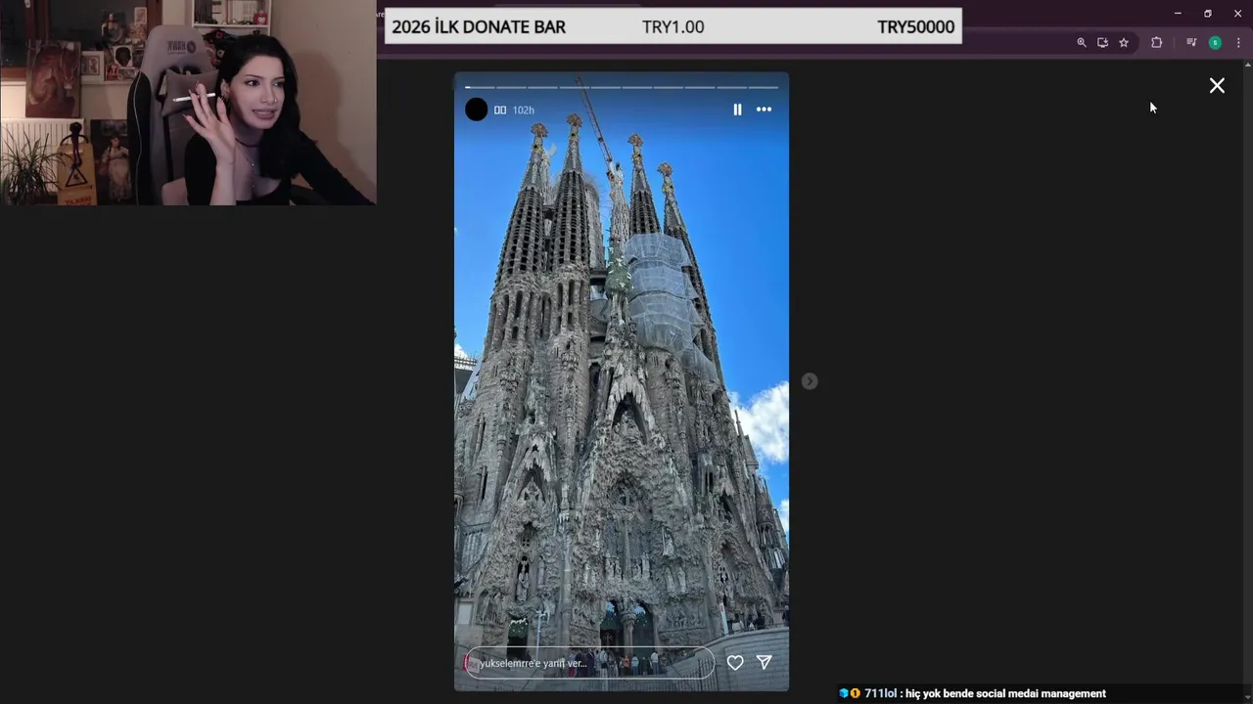Click the TRY1.00 donation amount
The image size is (1253, 704).
673,26
